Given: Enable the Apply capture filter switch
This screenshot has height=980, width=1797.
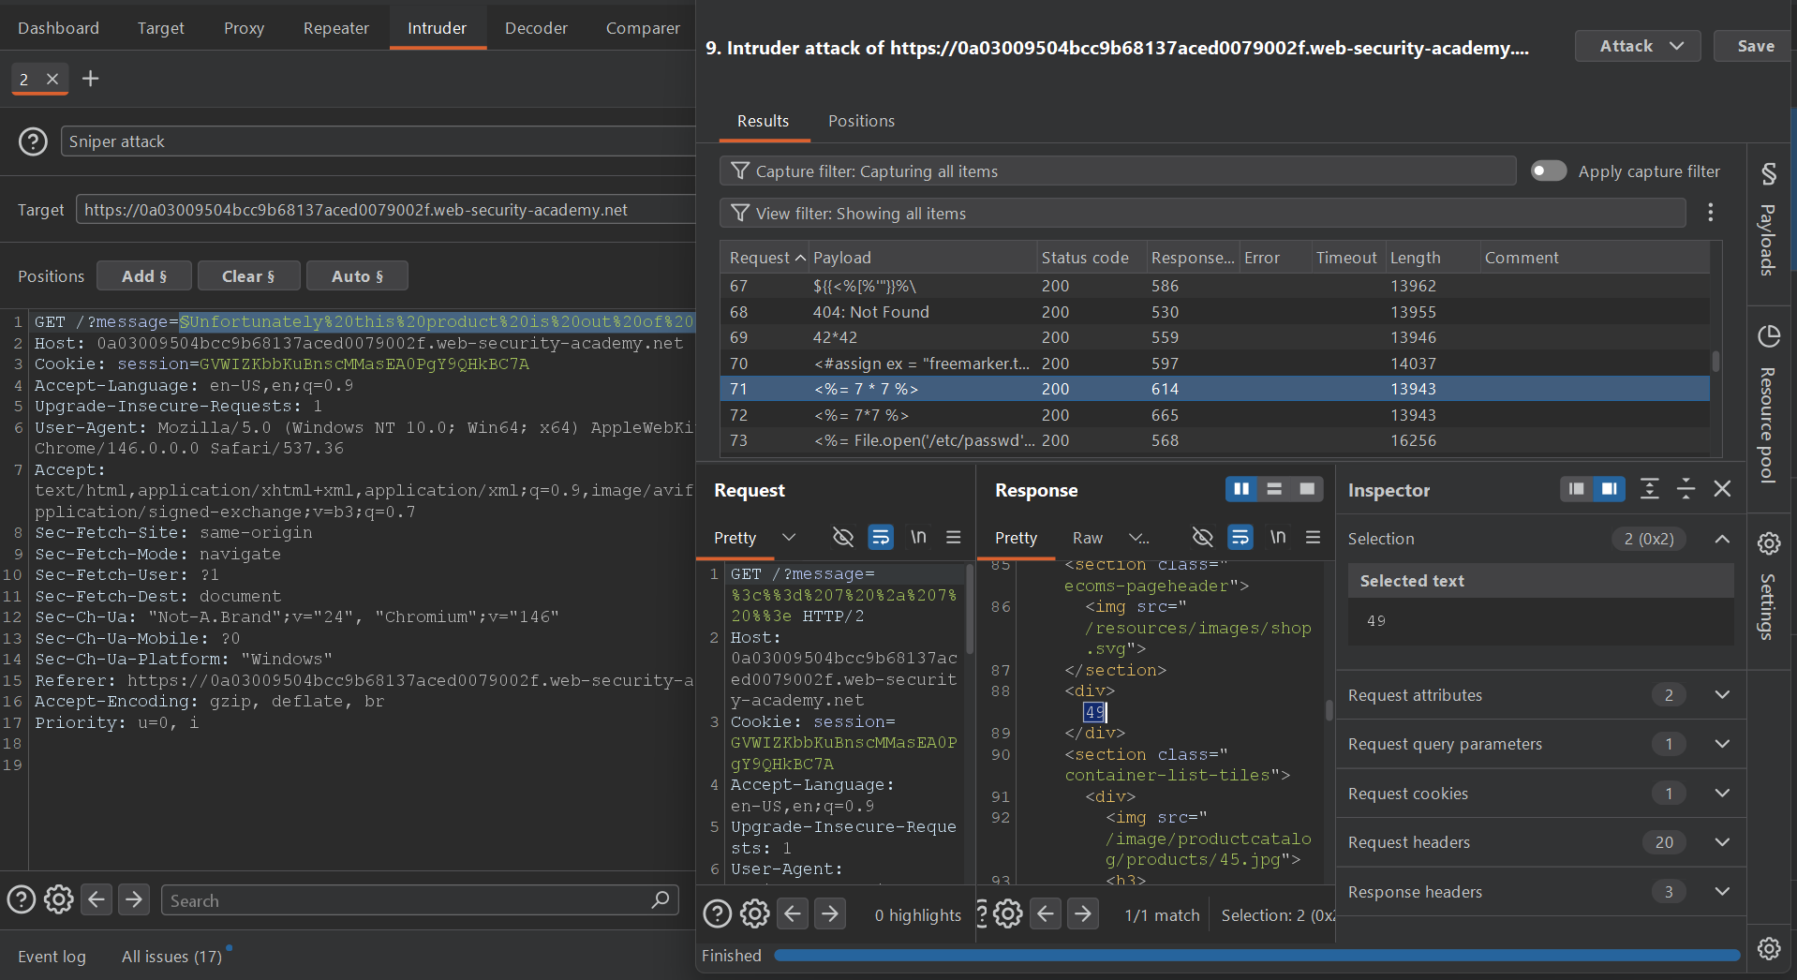Looking at the screenshot, I should [x=1548, y=171].
